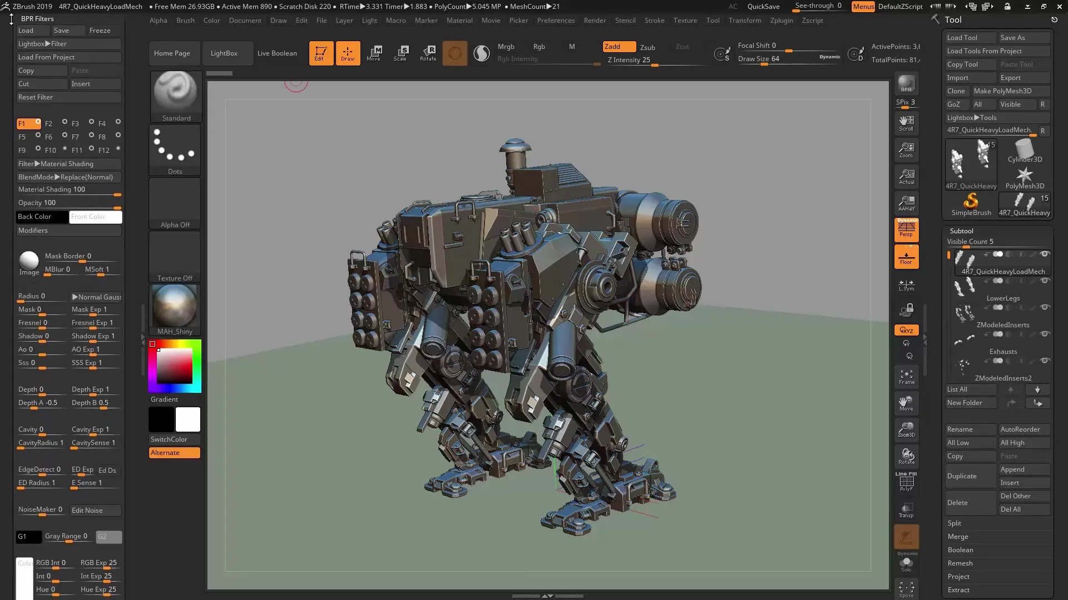Adjust the Z Intensity slider
Screen dimensions: 1068x600
coord(657,60)
